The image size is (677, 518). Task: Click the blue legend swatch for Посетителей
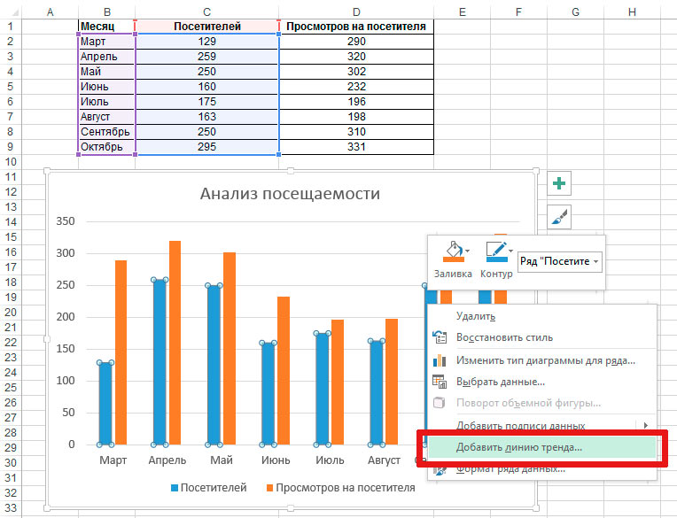pyautogui.click(x=175, y=488)
